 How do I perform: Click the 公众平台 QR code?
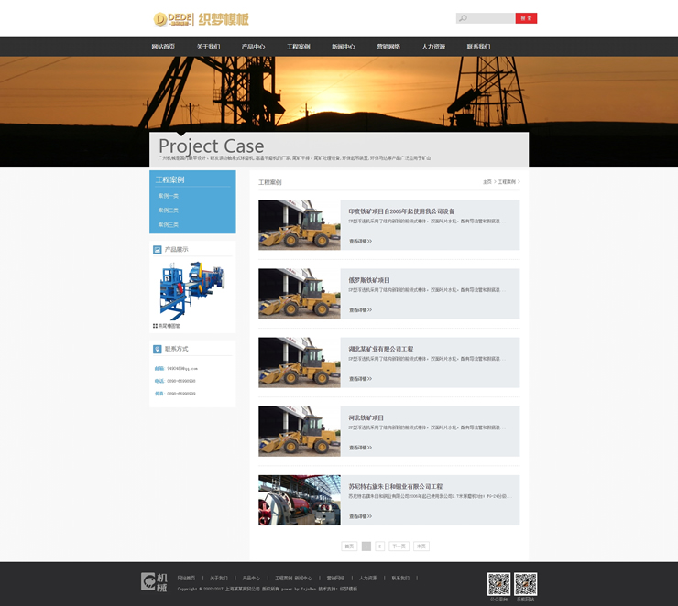click(x=498, y=584)
